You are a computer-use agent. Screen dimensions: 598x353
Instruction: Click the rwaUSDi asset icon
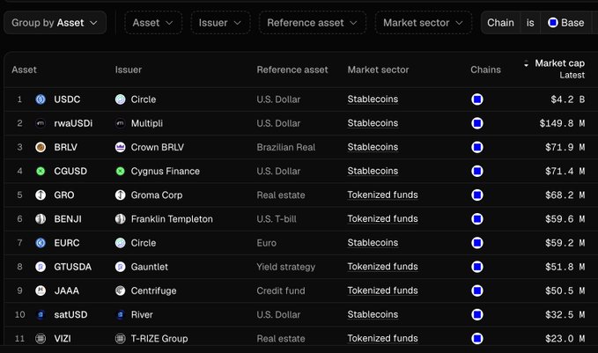pos(41,123)
